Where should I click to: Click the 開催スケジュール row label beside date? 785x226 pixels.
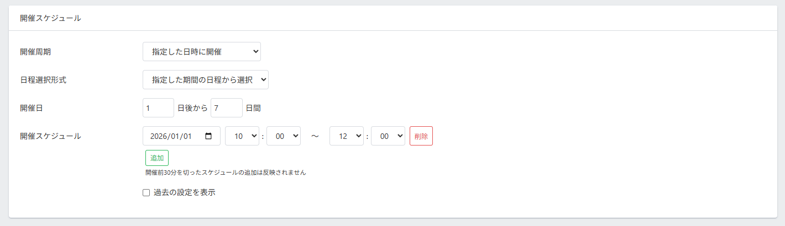[x=50, y=136]
